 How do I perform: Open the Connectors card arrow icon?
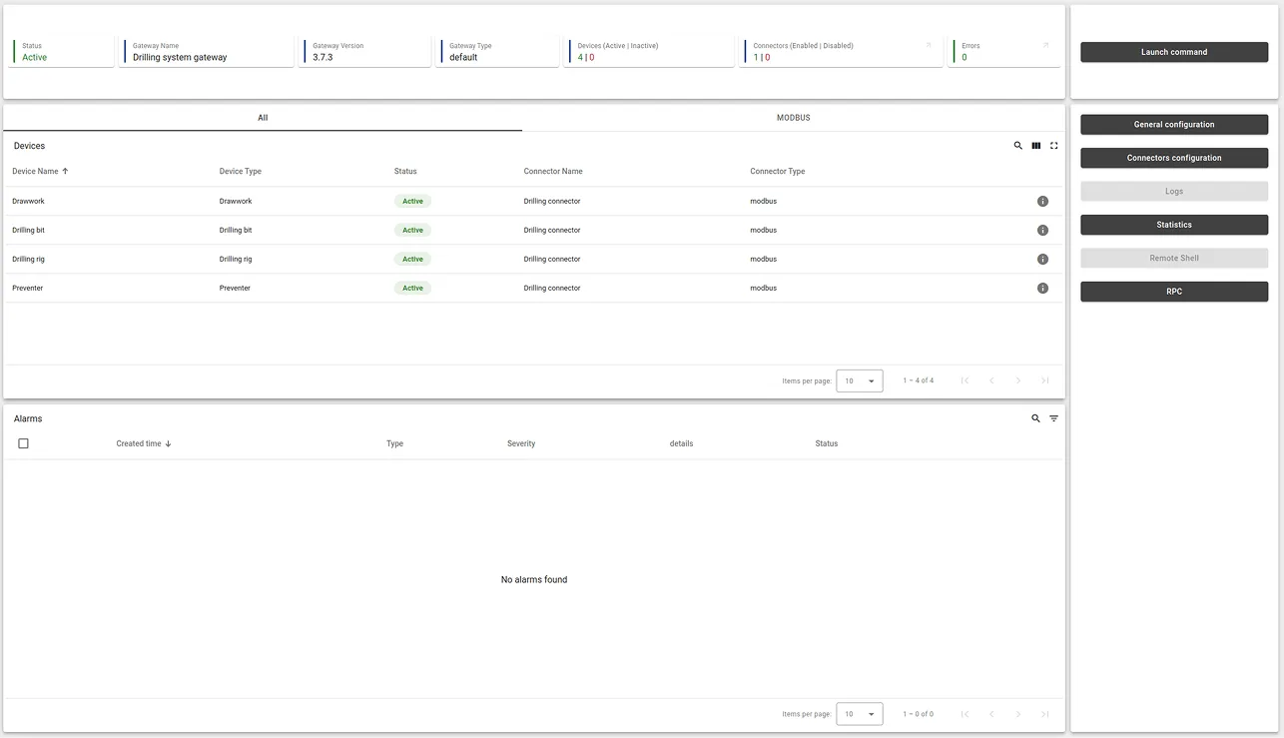[x=929, y=45]
